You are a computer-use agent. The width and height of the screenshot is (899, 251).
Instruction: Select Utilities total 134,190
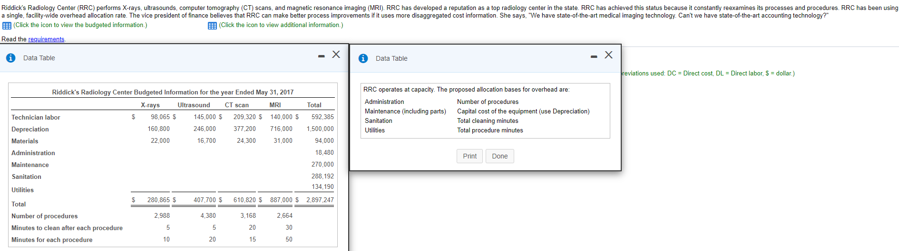(322, 186)
